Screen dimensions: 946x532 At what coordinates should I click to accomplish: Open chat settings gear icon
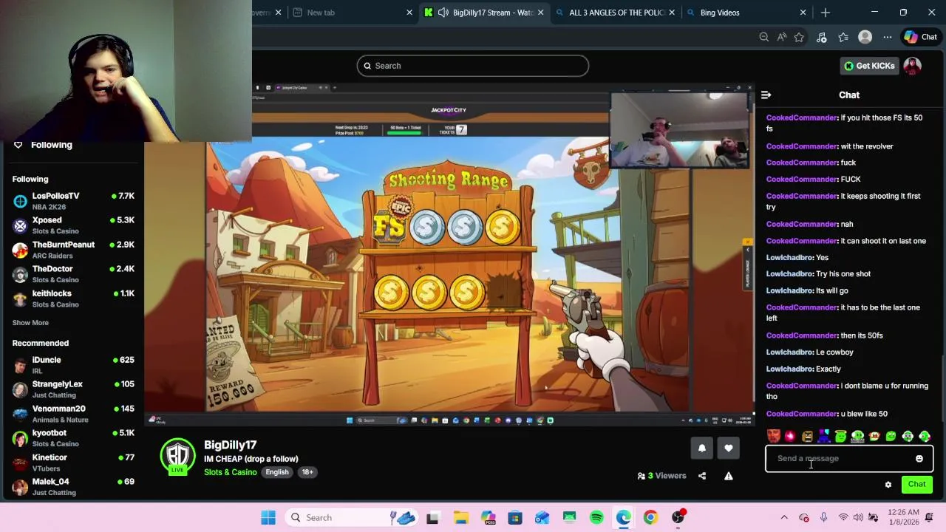pos(888,485)
